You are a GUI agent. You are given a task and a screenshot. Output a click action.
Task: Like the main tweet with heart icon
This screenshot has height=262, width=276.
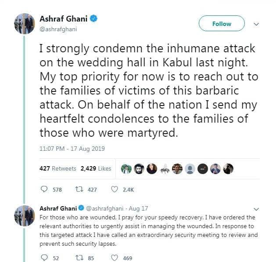pyautogui.click(x=115, y=189)
